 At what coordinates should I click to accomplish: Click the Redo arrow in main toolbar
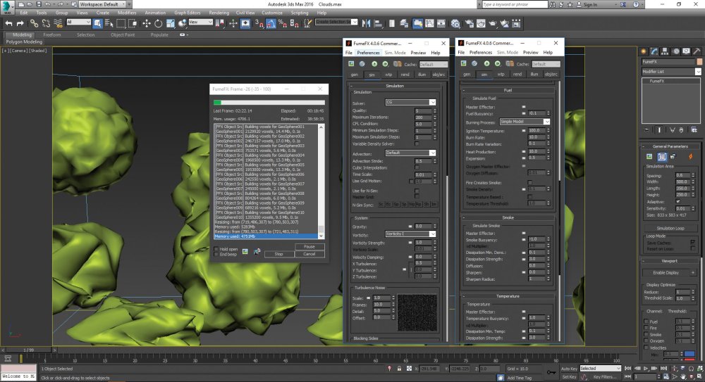coord(20,23)
